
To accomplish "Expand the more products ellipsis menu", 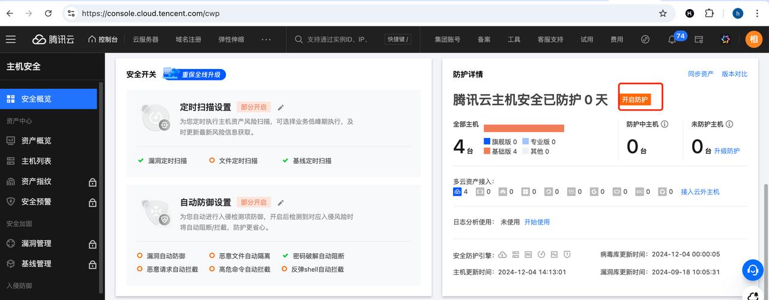I will 266,40.
